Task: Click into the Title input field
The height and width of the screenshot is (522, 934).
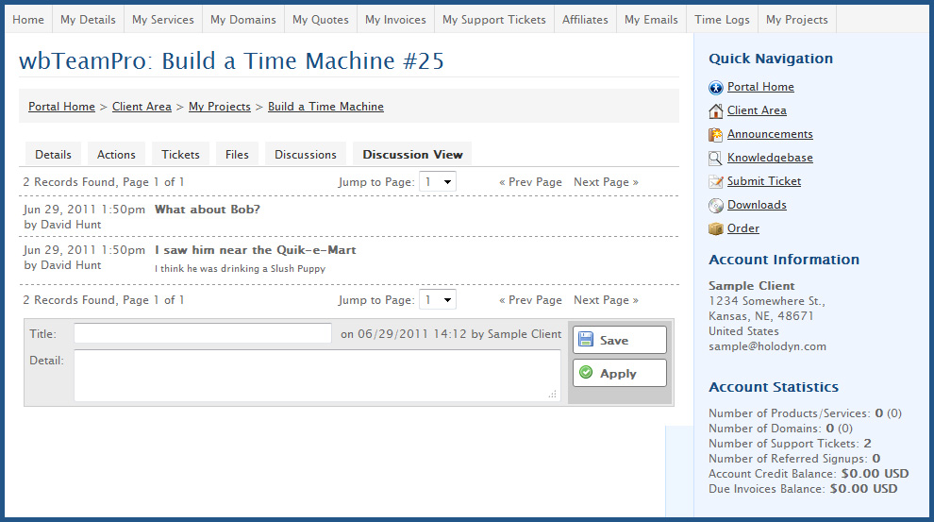Action: click(203, 333)
